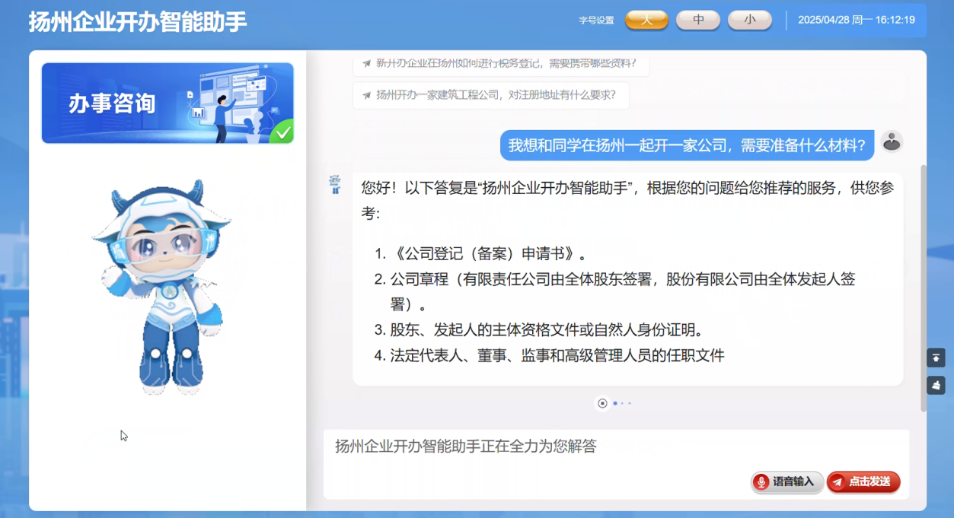The image size is (954, 518).
Task: Click the 扬州企业开办智能助手 page title
Action: (138, 21)
